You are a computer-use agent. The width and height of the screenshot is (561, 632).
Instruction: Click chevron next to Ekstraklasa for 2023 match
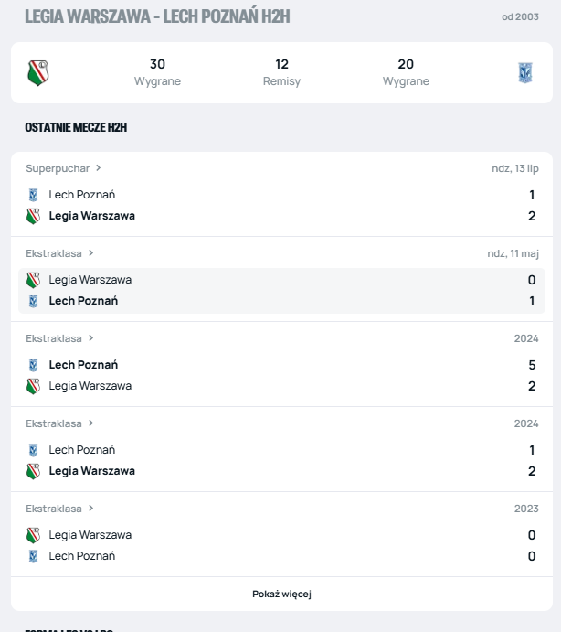[x=90, y=509]
